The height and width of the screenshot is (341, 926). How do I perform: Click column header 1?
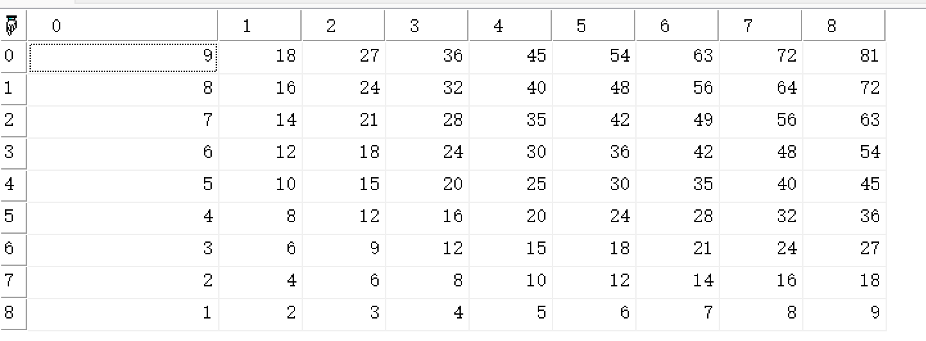click(260, 26)
